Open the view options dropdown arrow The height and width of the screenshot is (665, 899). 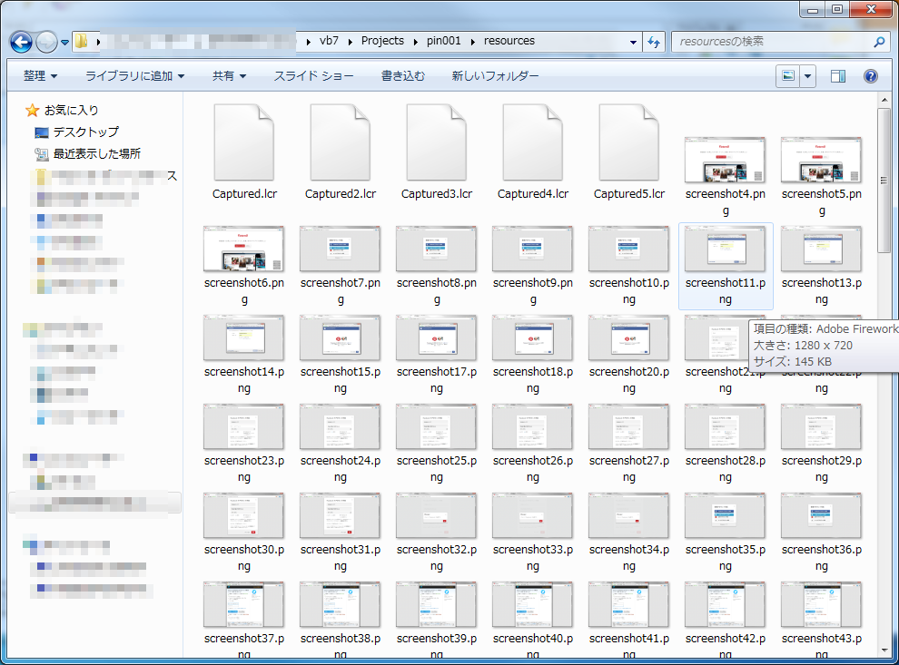coord(807,76)
